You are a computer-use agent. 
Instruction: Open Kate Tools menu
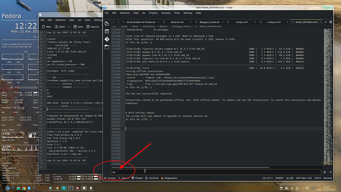pos(177,13)
